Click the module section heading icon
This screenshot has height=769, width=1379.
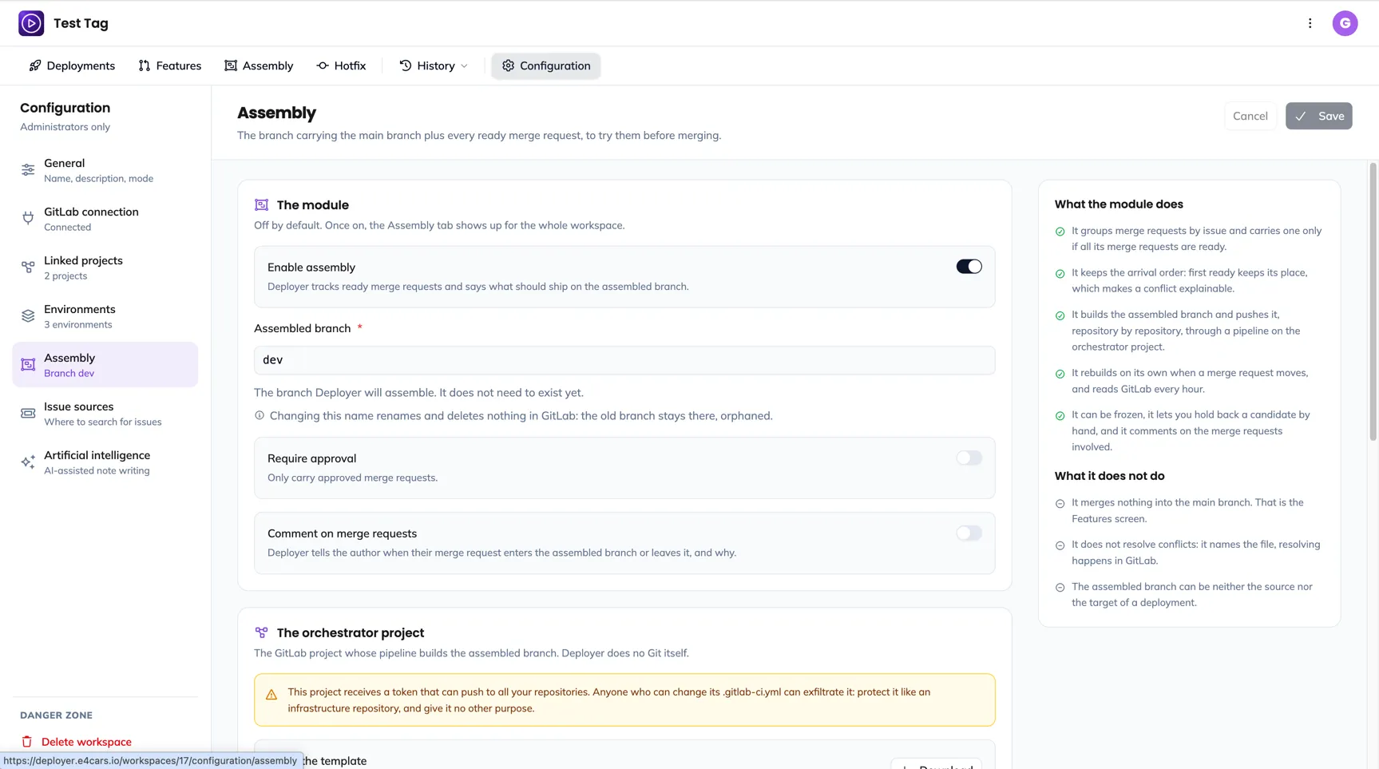[x=261, y=205]
